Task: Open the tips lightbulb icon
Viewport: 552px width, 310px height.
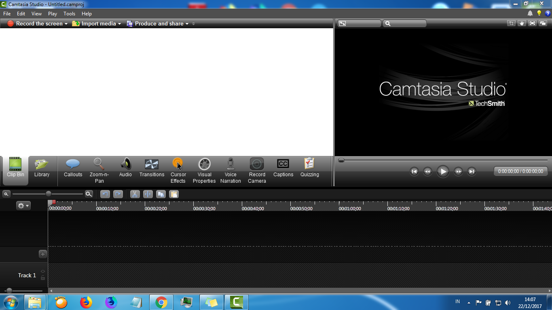Action: coord(539,13)
